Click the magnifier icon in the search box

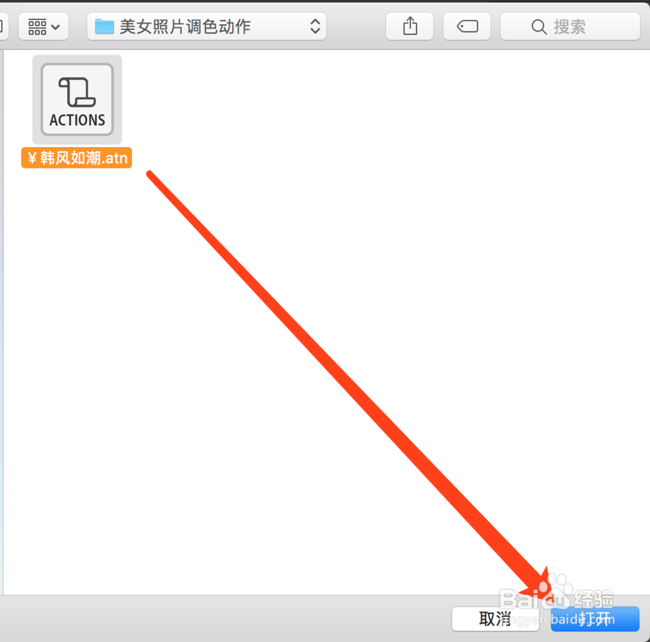tap(538, 27)
